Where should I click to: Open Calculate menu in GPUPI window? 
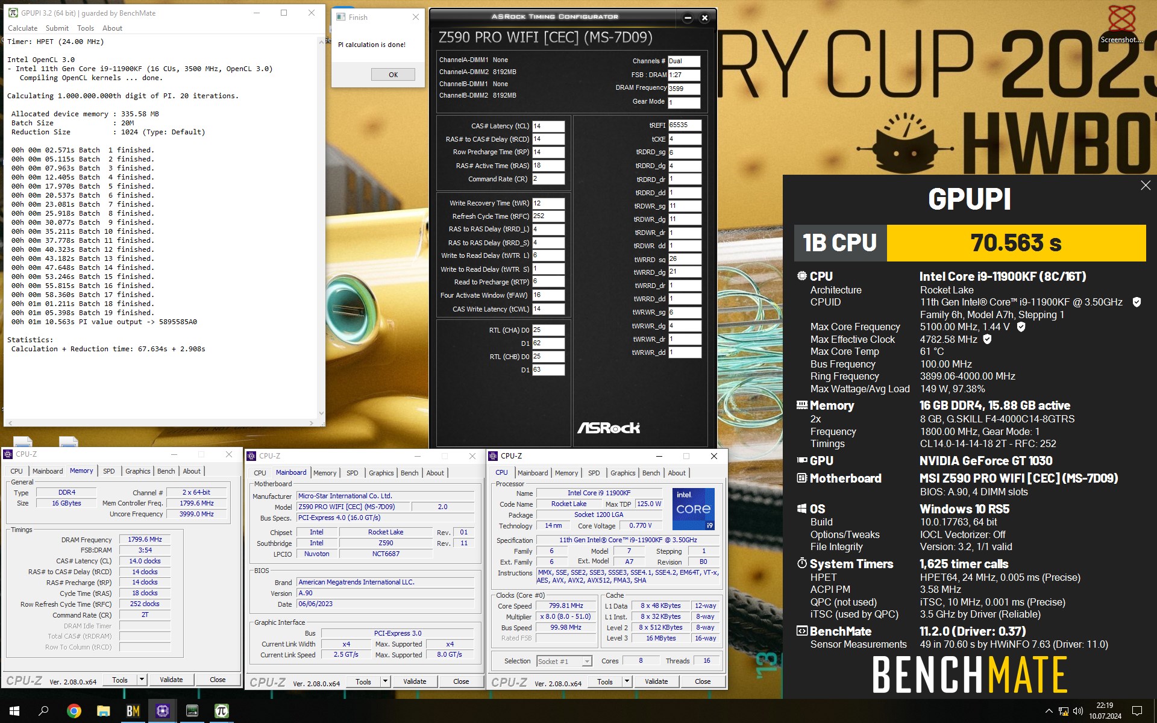point(22,28)
